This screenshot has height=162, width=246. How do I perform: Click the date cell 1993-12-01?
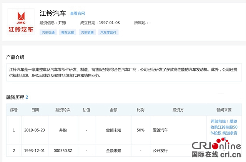click(35, 151)
